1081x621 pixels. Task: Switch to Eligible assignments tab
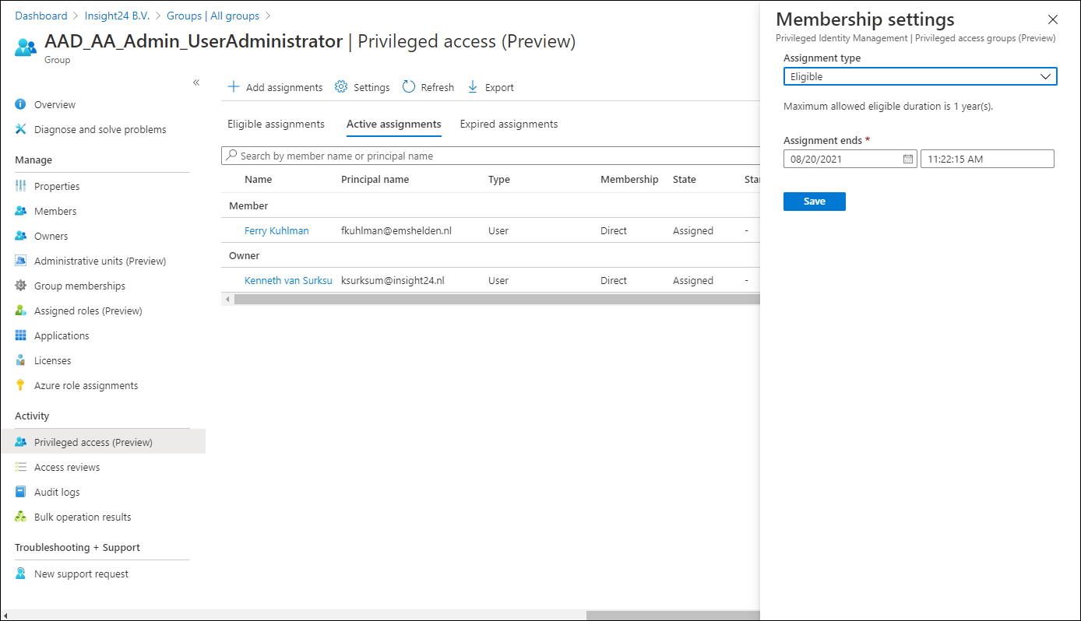276,124
